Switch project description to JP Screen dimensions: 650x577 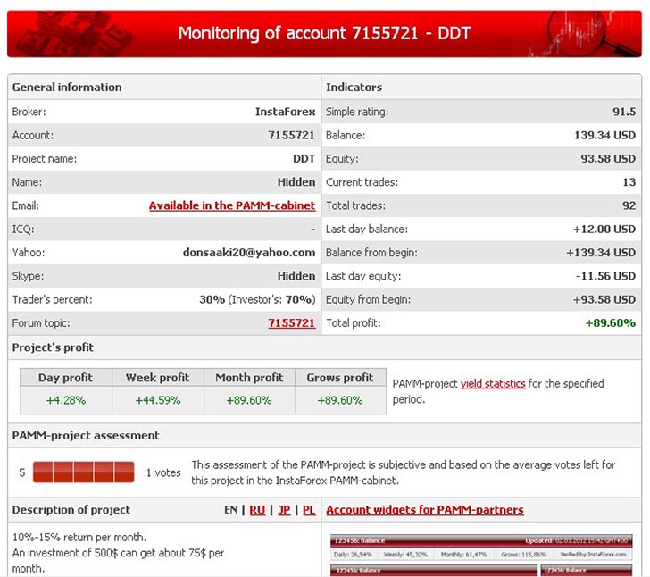click(x=284, y=510)
